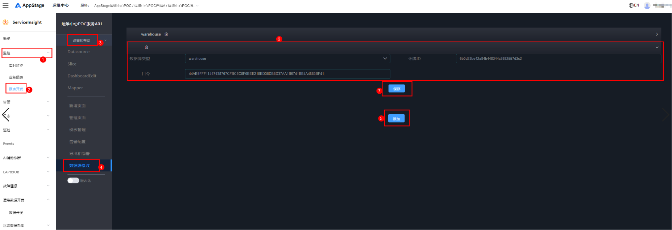Expand the collapsed warehouse panel chevron
The height and width of the screenshot is (230, 672).
point(657,34)
